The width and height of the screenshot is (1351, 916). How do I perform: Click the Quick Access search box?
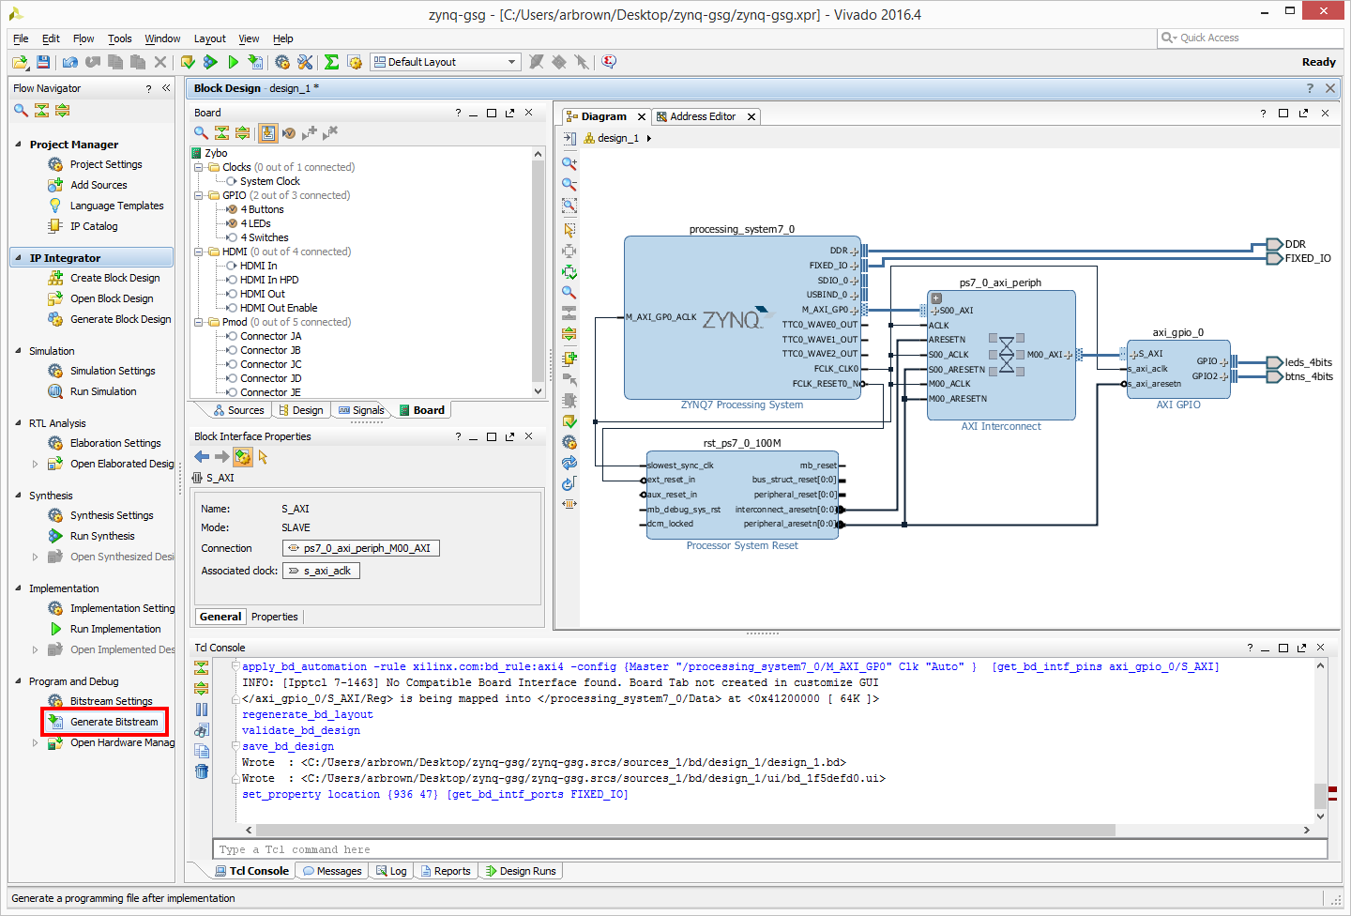(x=1250, y=38)
